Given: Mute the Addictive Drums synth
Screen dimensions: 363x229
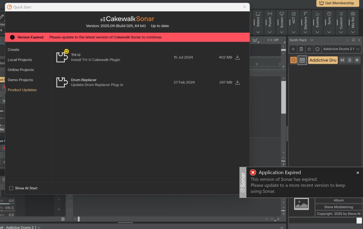Looking at the screenshot, I should point(342,60).
